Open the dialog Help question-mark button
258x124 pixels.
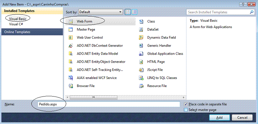tap(243, 4)
